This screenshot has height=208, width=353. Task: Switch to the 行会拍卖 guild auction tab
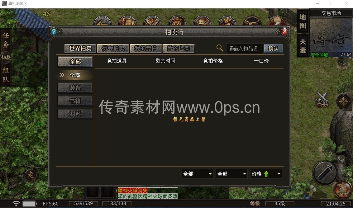pyautogui.click(x=113, y=49)
